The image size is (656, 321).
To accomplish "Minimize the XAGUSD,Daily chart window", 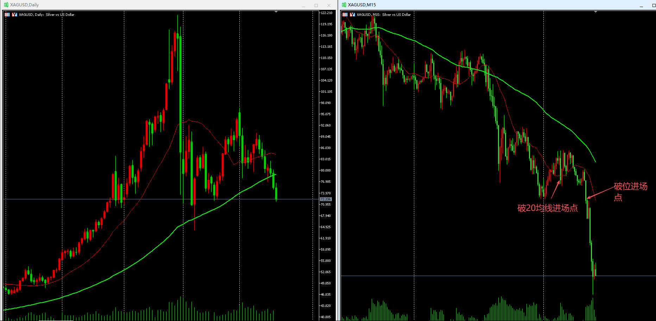I will [x=303, y=5].
